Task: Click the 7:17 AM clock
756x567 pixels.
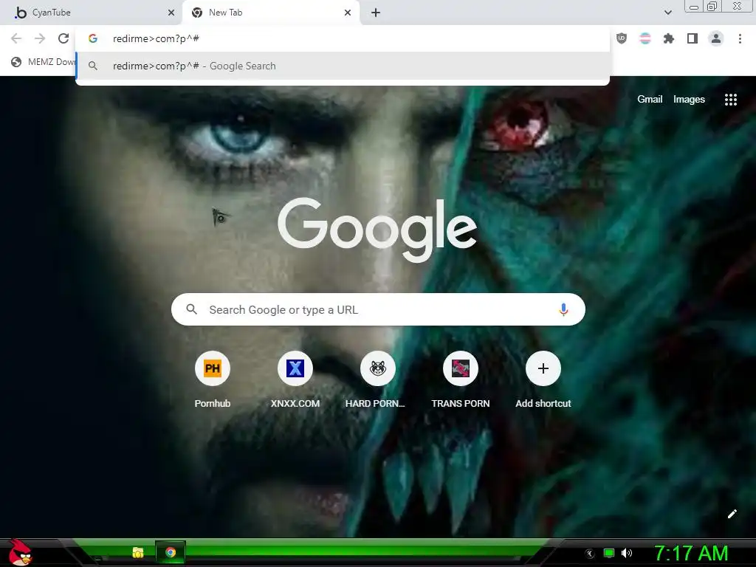Action: (691, 553)
